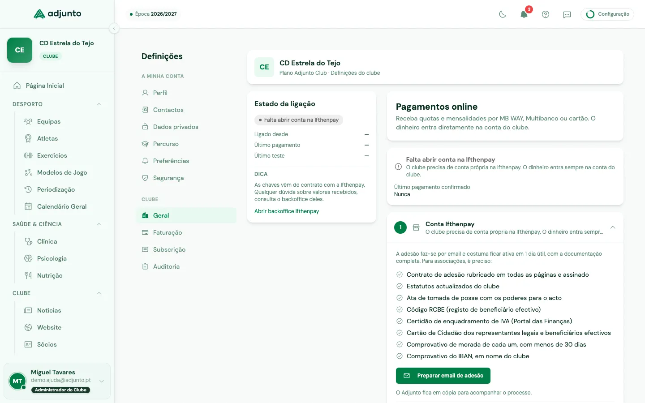Click Preparar email de adesão button
The height and width of the screenshot is (403, 645).
443,376
